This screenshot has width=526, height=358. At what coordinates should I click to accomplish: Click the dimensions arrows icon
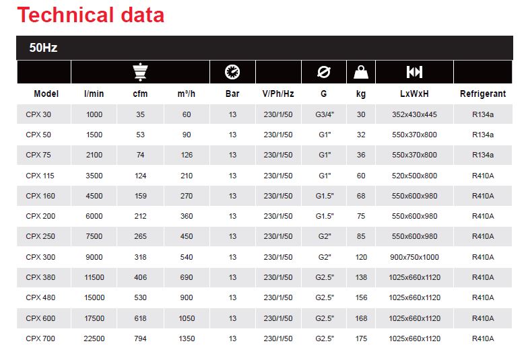tap(414, 72)
